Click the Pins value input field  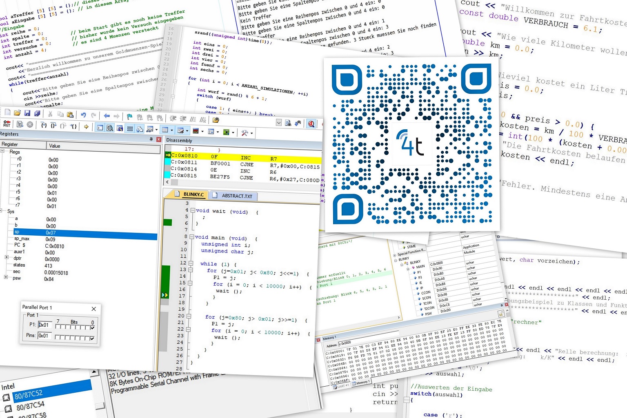[45, 336]
